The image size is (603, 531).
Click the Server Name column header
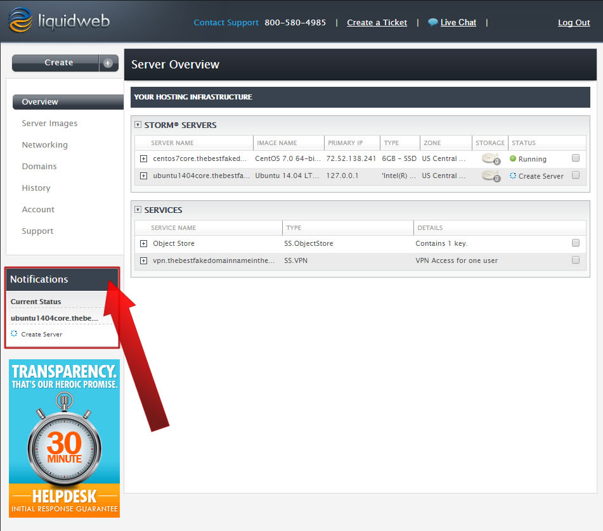[x=172, y=143]
